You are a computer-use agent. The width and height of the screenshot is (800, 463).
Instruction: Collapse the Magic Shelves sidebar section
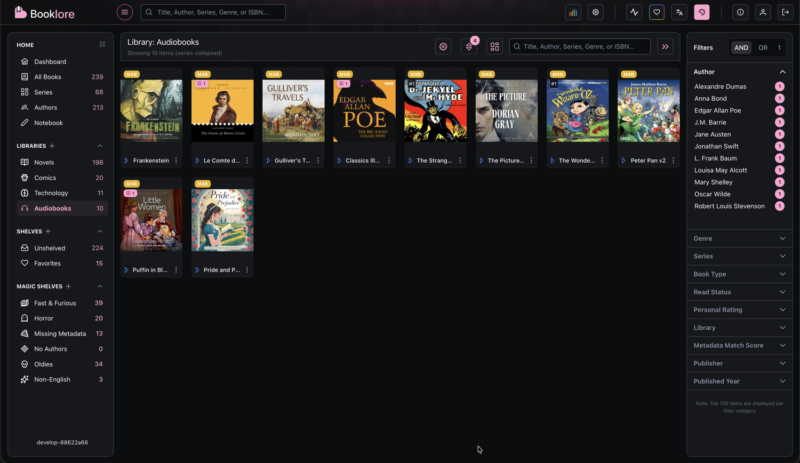[x=100, y=286]
